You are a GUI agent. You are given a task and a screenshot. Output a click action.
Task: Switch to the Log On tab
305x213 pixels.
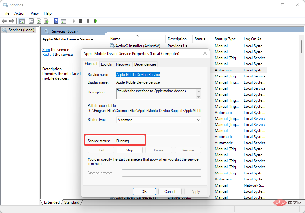(x=106, y=64)
